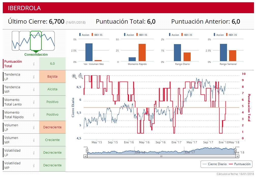Click the date (16/01/2018) beside last close

[x=76, y=23]
